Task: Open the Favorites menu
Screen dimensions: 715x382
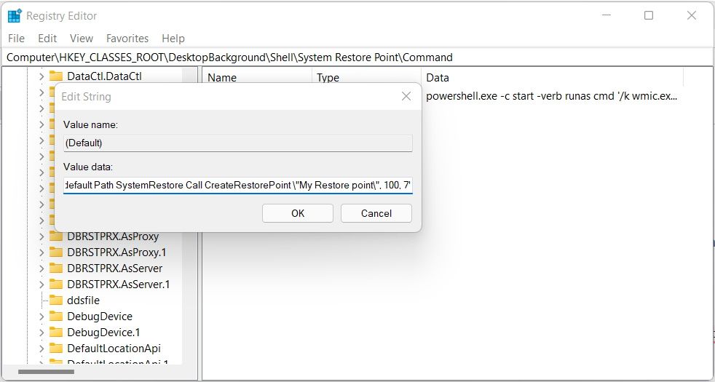Action: tap(127, 39)
